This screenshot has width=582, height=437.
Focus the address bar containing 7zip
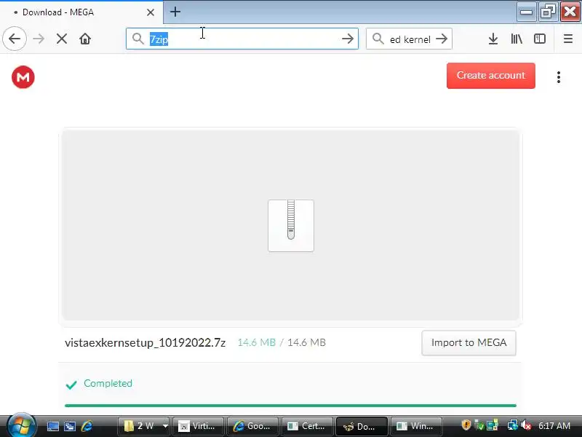click(x=242, y=39)
